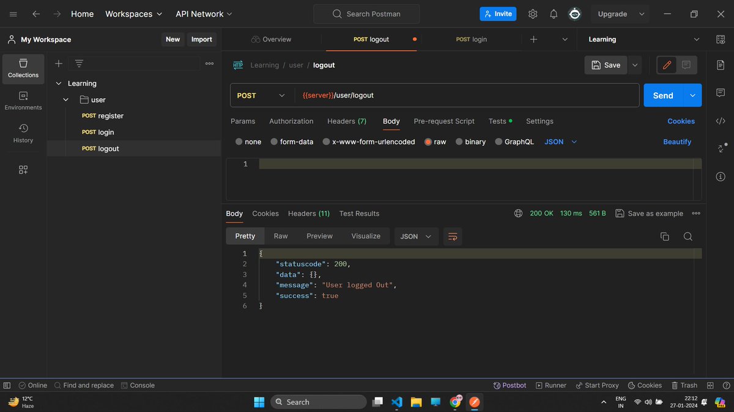Switch to edit mode pencil icon
This screenshot has height=412, width=734.
pyautogui.click(x=667, y=65)
